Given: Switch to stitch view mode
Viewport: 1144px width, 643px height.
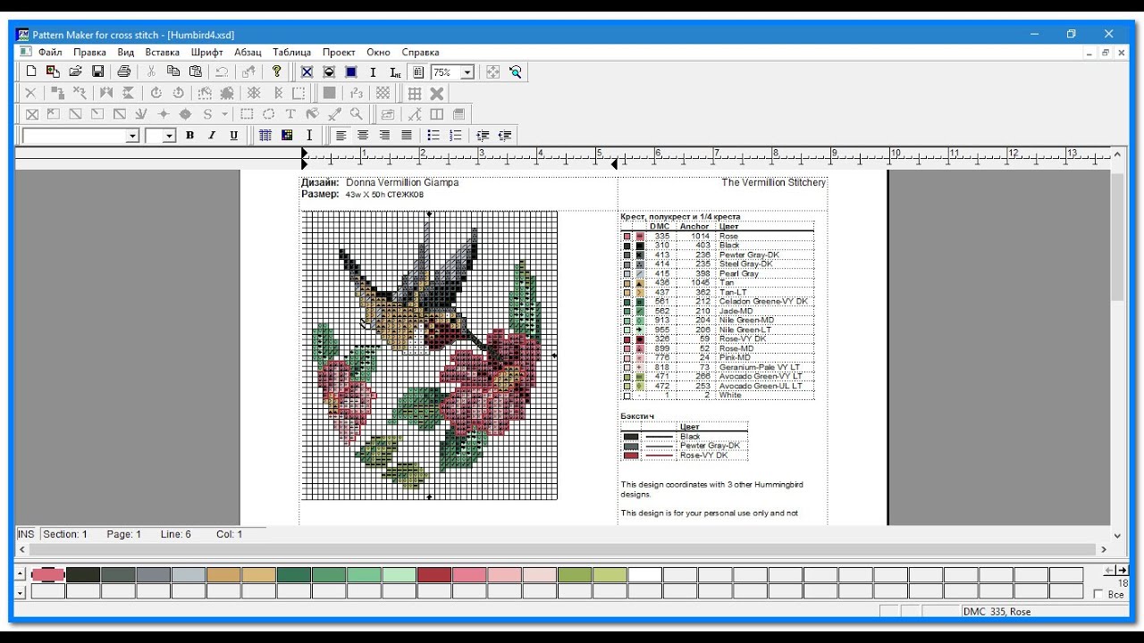Looking at the screenshot, I should 307,72.
